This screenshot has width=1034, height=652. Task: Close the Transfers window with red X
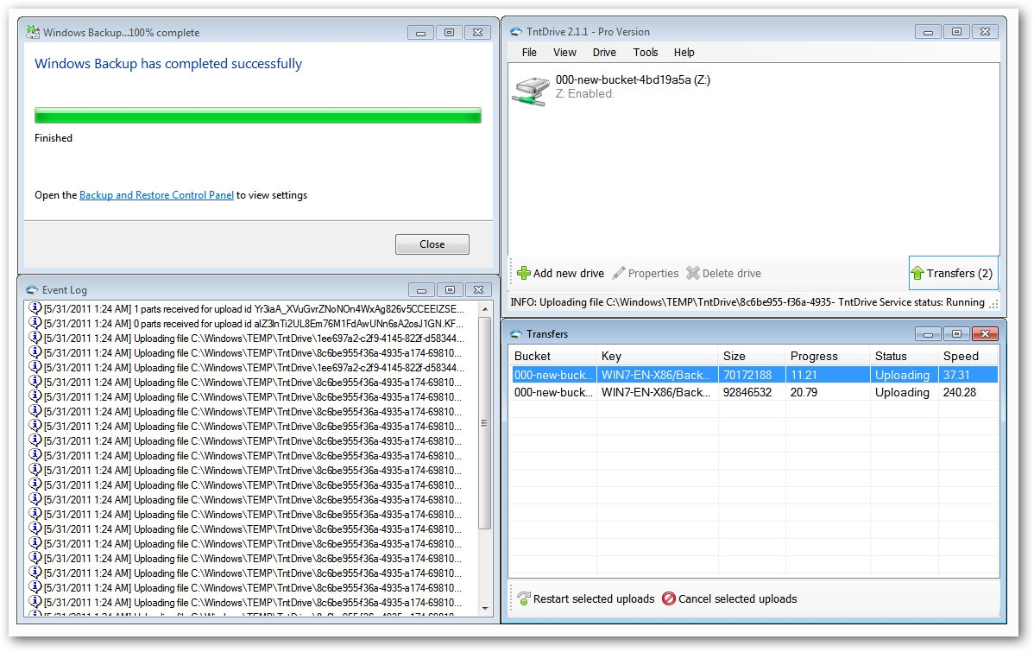click(x=985, y=334)
